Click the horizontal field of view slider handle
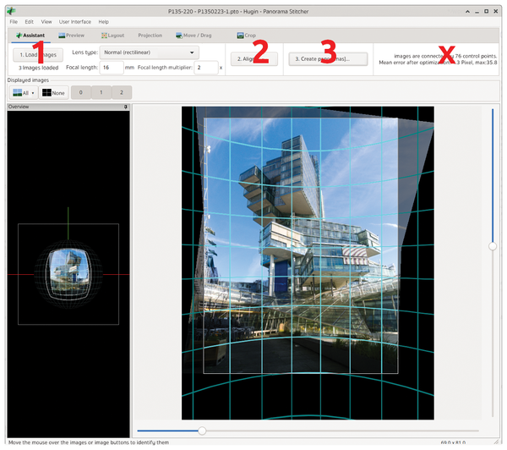 coord(201,431)
